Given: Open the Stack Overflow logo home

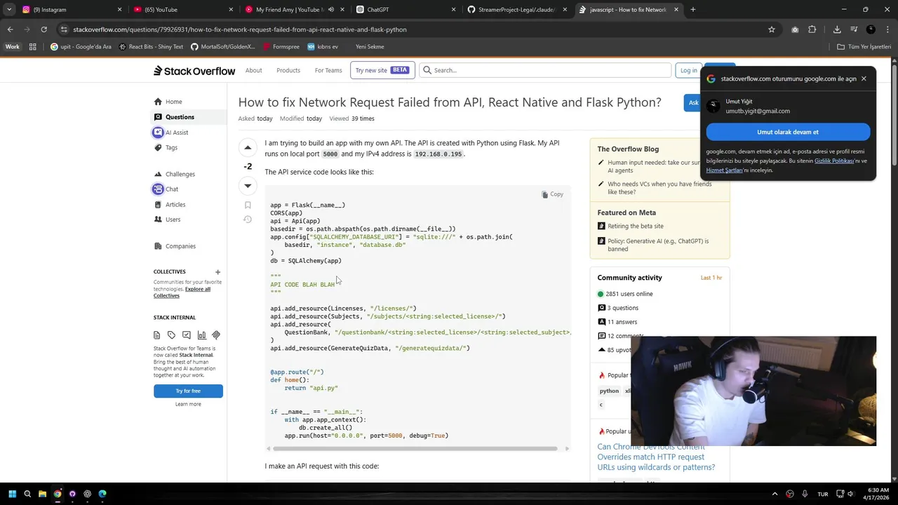Looking at the screenshot, I should pos(194,70).
